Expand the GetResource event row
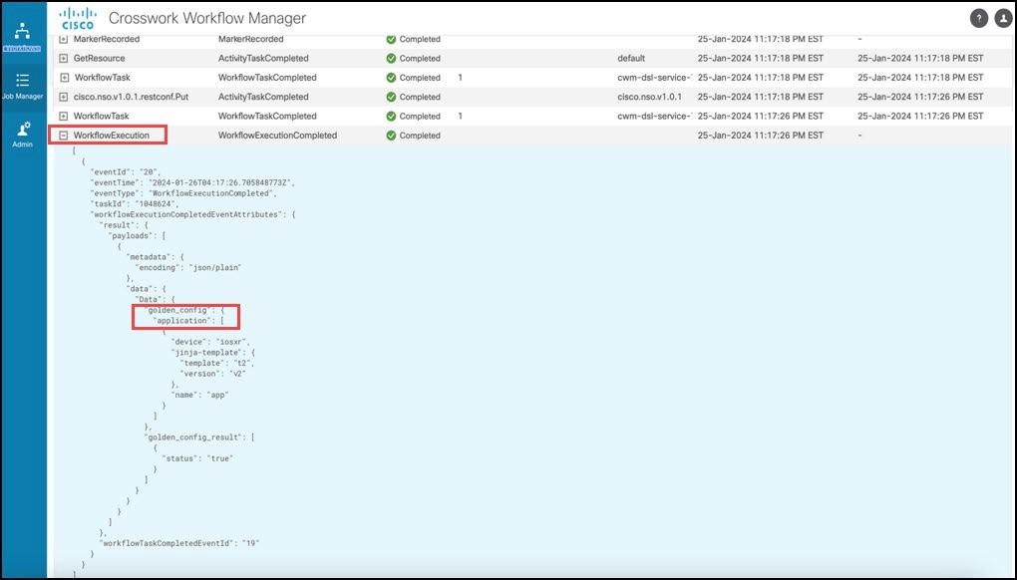 64,59
